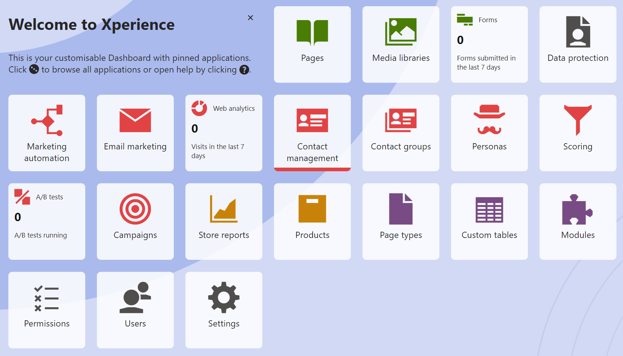
Task: Click the 'Web analytics' widget title
Action: [x=234, y=109]
